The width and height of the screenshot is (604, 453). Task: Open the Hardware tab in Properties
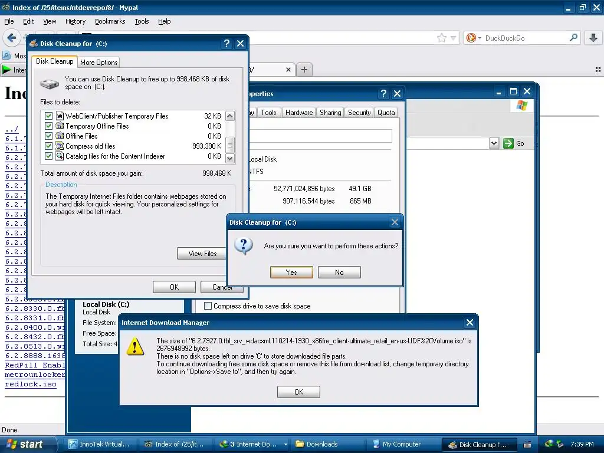point(299,113)
